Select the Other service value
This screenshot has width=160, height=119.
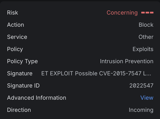pyautogui.click(x=146, y=37)
